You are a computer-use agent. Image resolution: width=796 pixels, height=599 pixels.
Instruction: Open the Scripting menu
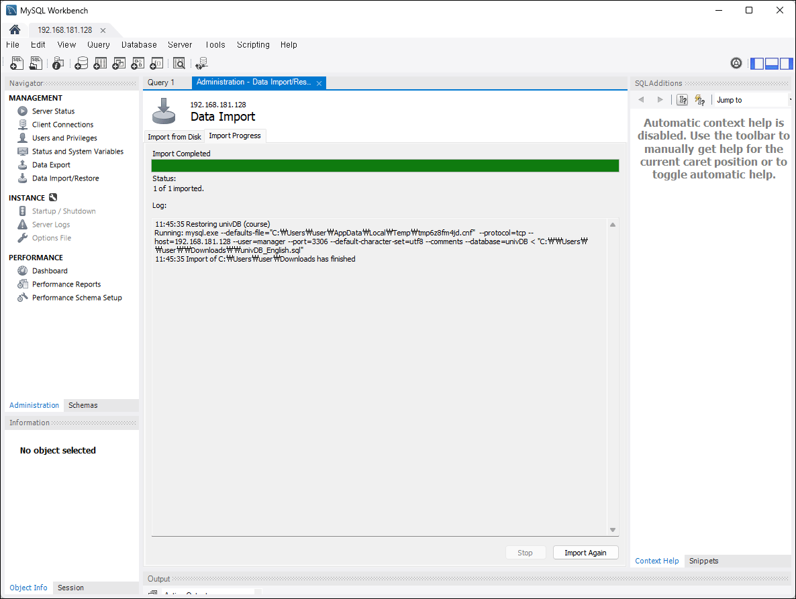coord(253,45)
